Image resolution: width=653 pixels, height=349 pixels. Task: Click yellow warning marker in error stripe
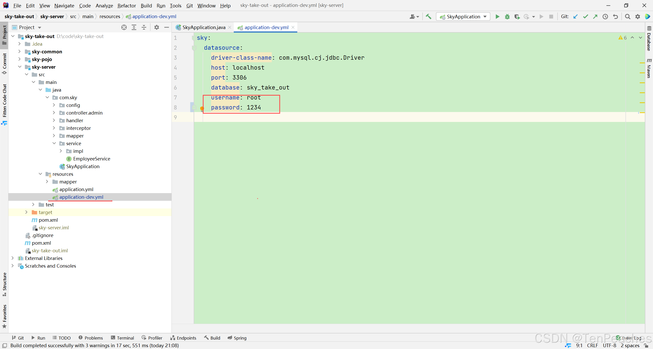pos(642,63)
